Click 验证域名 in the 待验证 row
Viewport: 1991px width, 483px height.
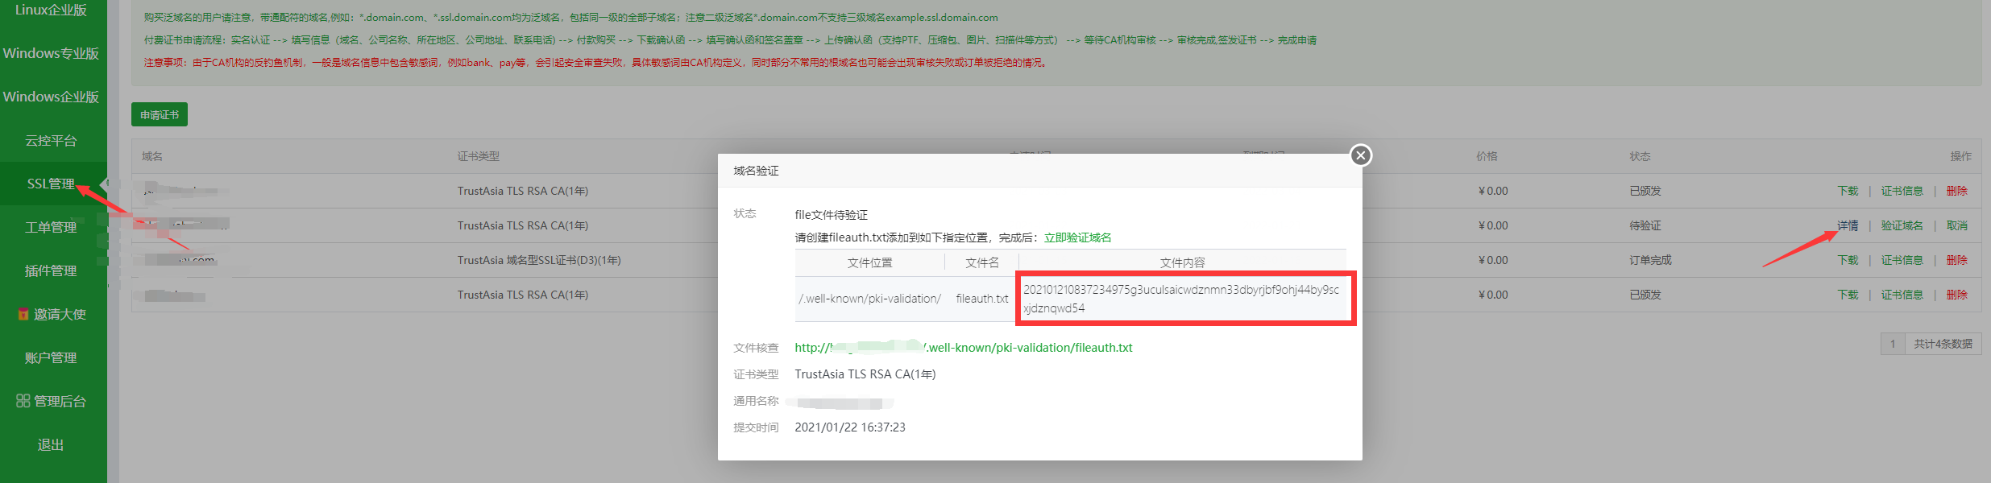point(1902,225)
